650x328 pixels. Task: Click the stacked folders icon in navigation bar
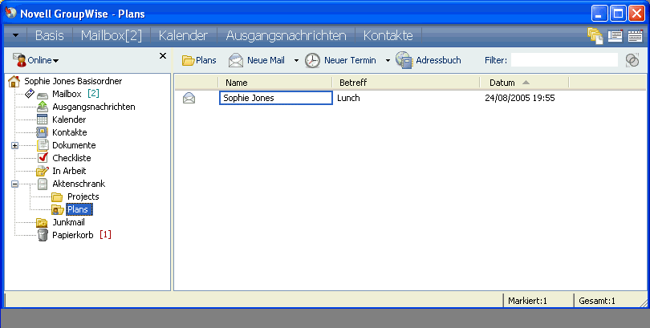click(x=595, y=36)
